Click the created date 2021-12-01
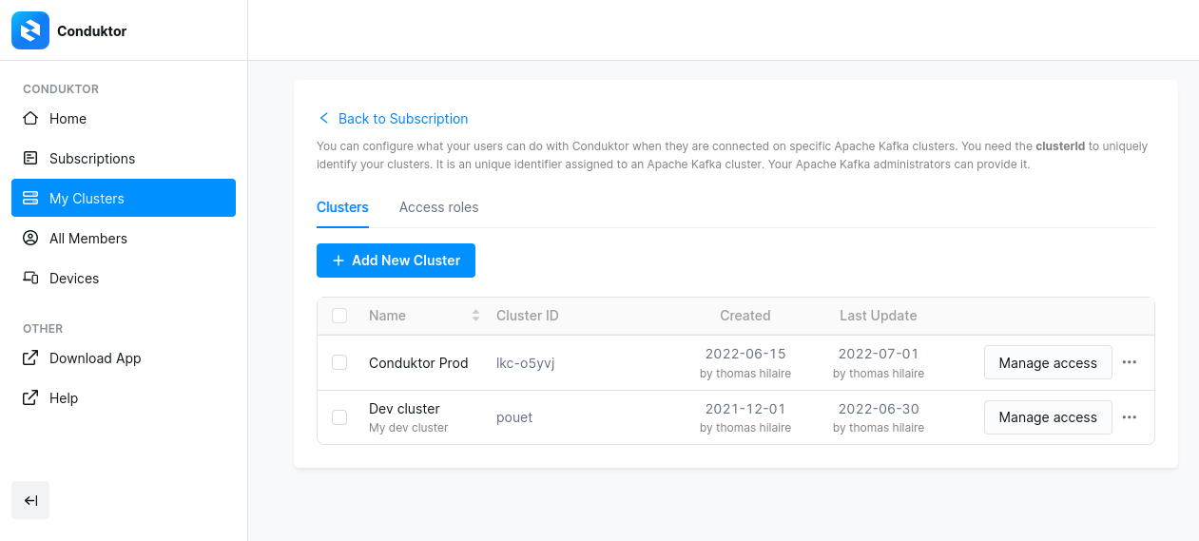The width and height of the screenshot is (1199, 541). tap(745, 409)
